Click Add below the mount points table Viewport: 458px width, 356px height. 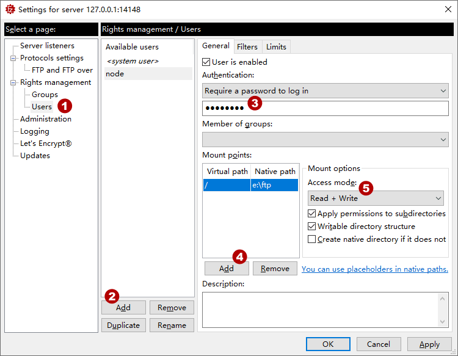[x=227, y=269]
